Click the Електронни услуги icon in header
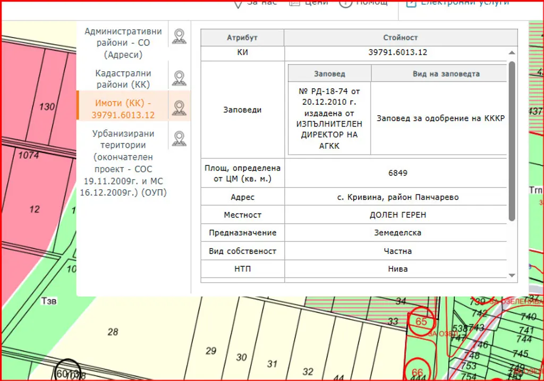 [411, 3]
